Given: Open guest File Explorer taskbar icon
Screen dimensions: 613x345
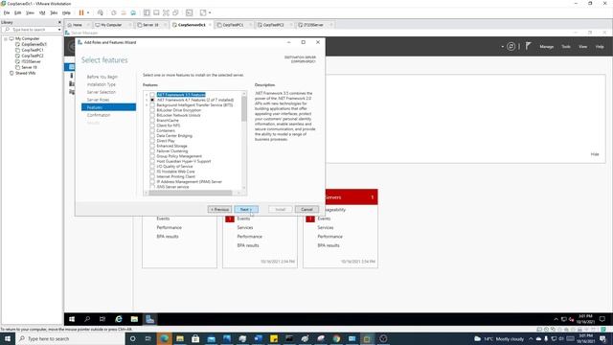Looking at the screenshot, I should click(x=134, y=319).
